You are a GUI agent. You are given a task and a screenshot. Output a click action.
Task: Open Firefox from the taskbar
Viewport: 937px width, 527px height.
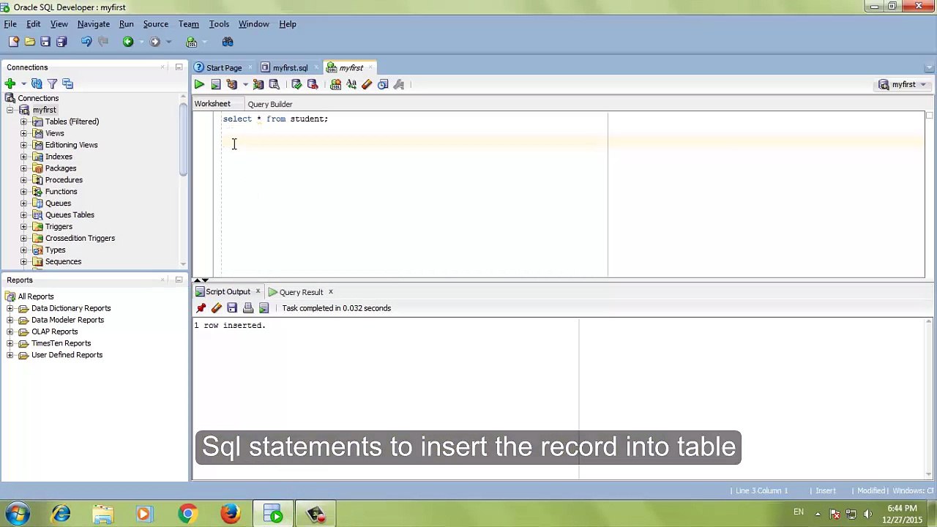coord(230,514)
